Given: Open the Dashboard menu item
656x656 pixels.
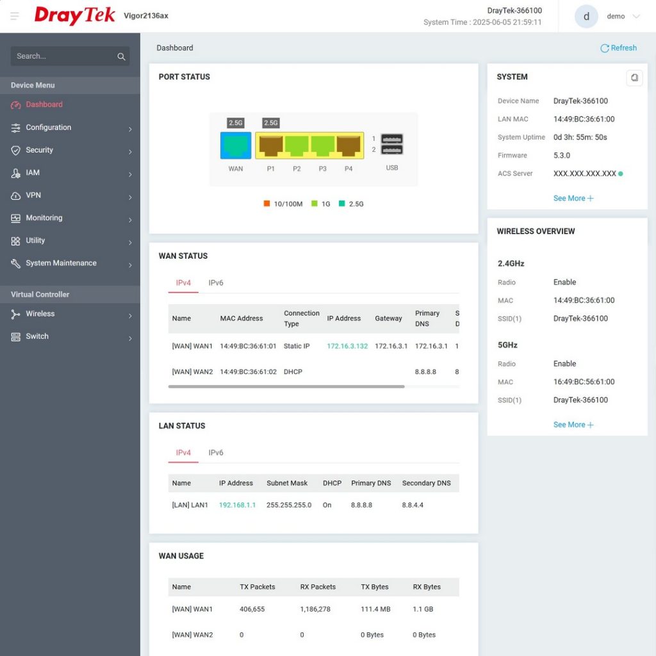Looking at the screenshot, I should 44,104.
